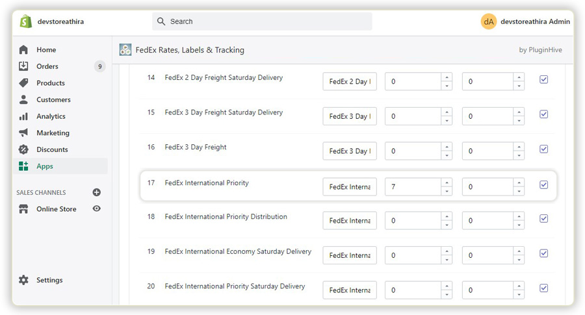585x315 pixels.
Task: Click the Home icon in sidebar
Action: [x=24, y=50]
